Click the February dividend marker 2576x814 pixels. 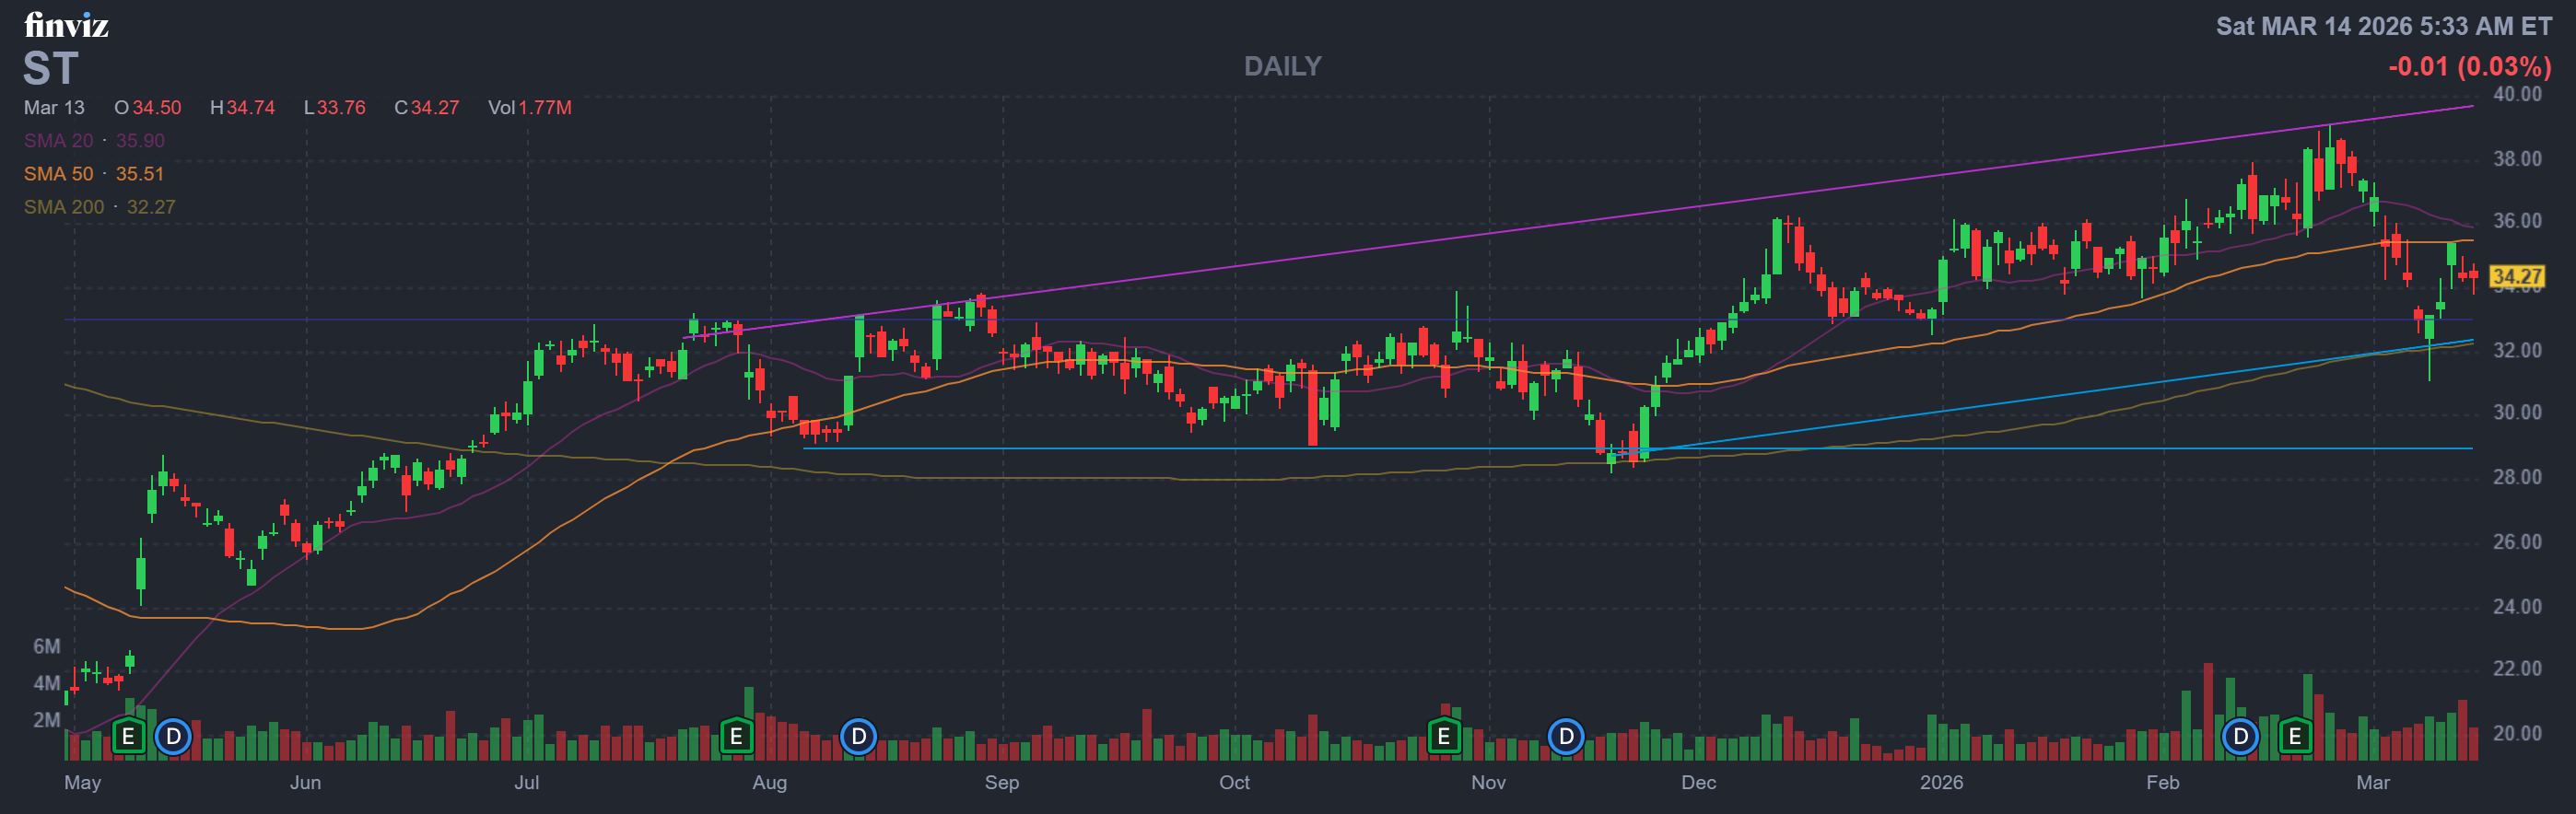(x=2240, y=737)
